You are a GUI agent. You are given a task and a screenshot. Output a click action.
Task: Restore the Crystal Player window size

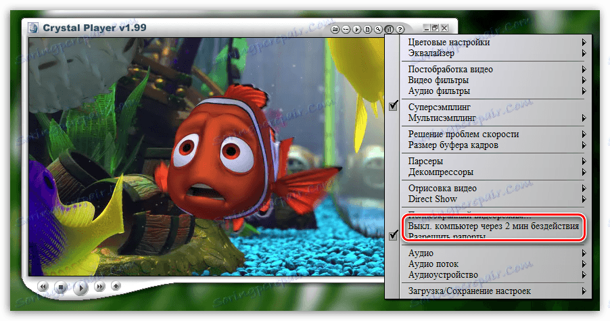tap(435, 28)
